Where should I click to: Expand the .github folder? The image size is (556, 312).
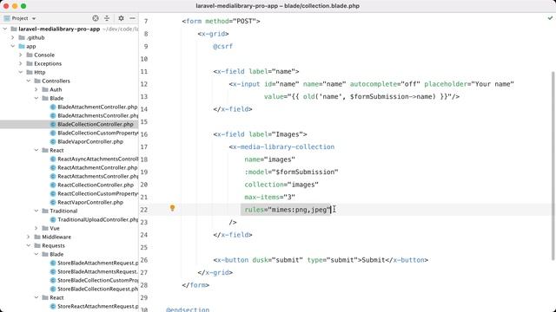(x=13, y=37)
